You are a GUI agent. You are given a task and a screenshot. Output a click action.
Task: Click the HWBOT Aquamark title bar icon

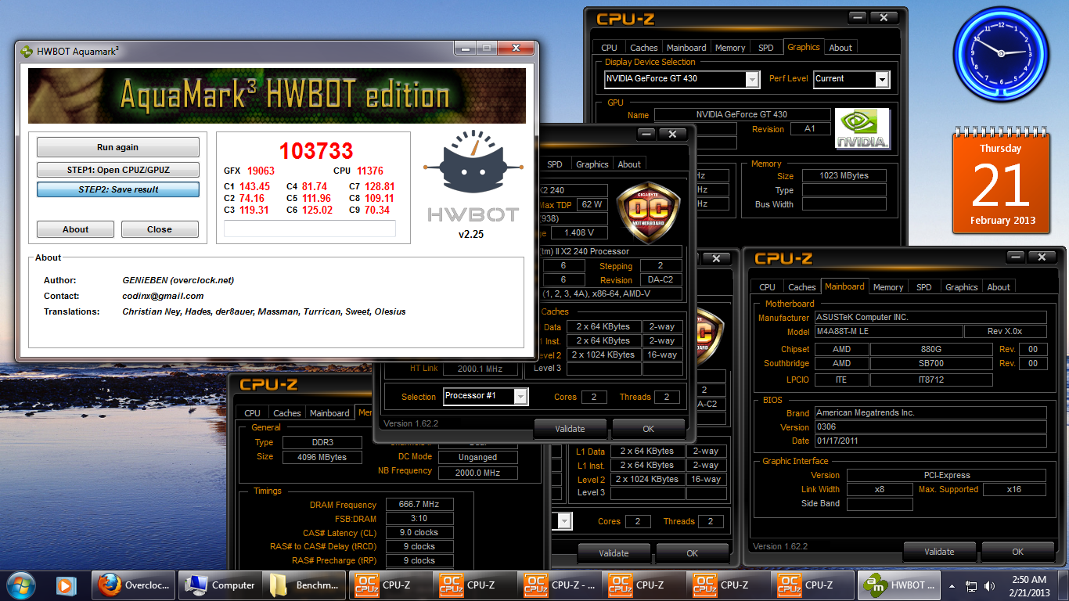click(26, 51)
